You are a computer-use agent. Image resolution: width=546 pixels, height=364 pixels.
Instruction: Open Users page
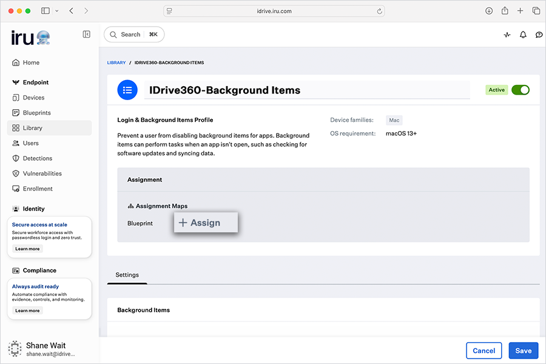(49, 143)
